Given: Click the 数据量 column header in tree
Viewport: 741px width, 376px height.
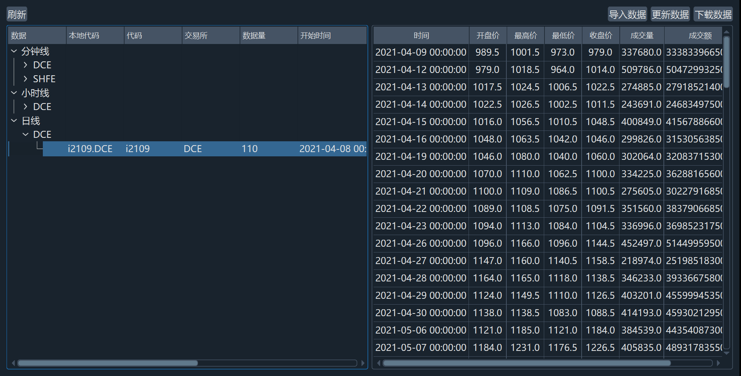Looking at the screenshot, I should coord(268,36).
